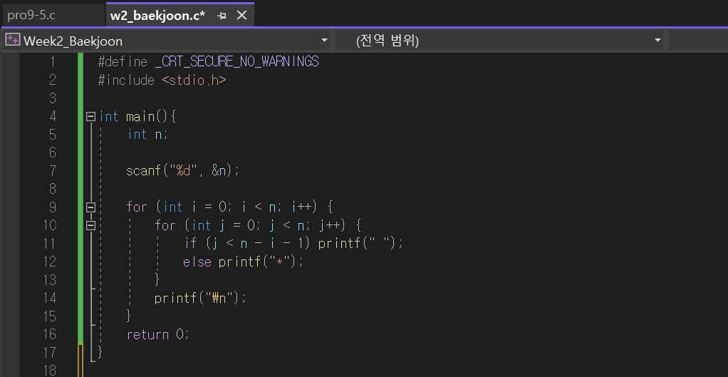Click the 'return 0;' statement
The width and height of the screenshot is (728, 377).
click(158, 334)
